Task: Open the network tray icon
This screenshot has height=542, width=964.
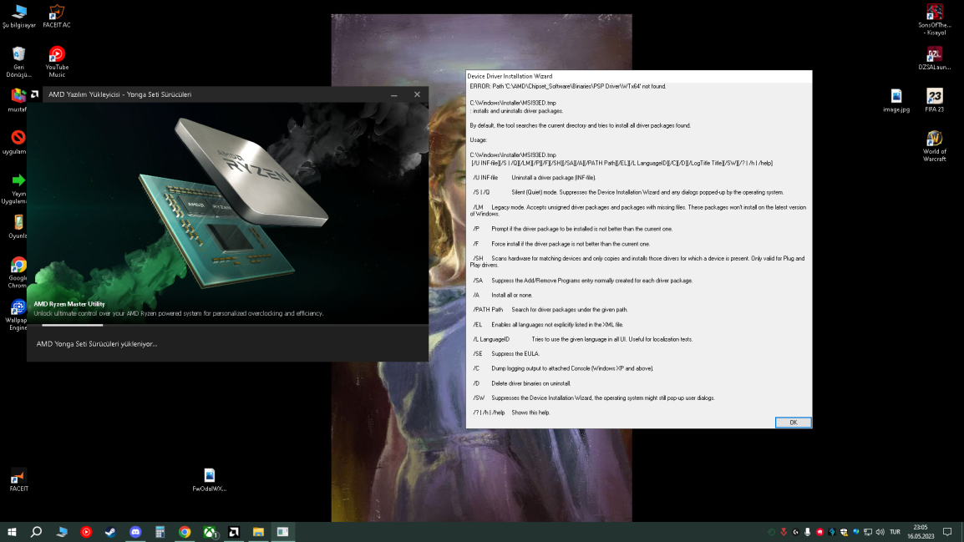Action: (x=867, y=532)
